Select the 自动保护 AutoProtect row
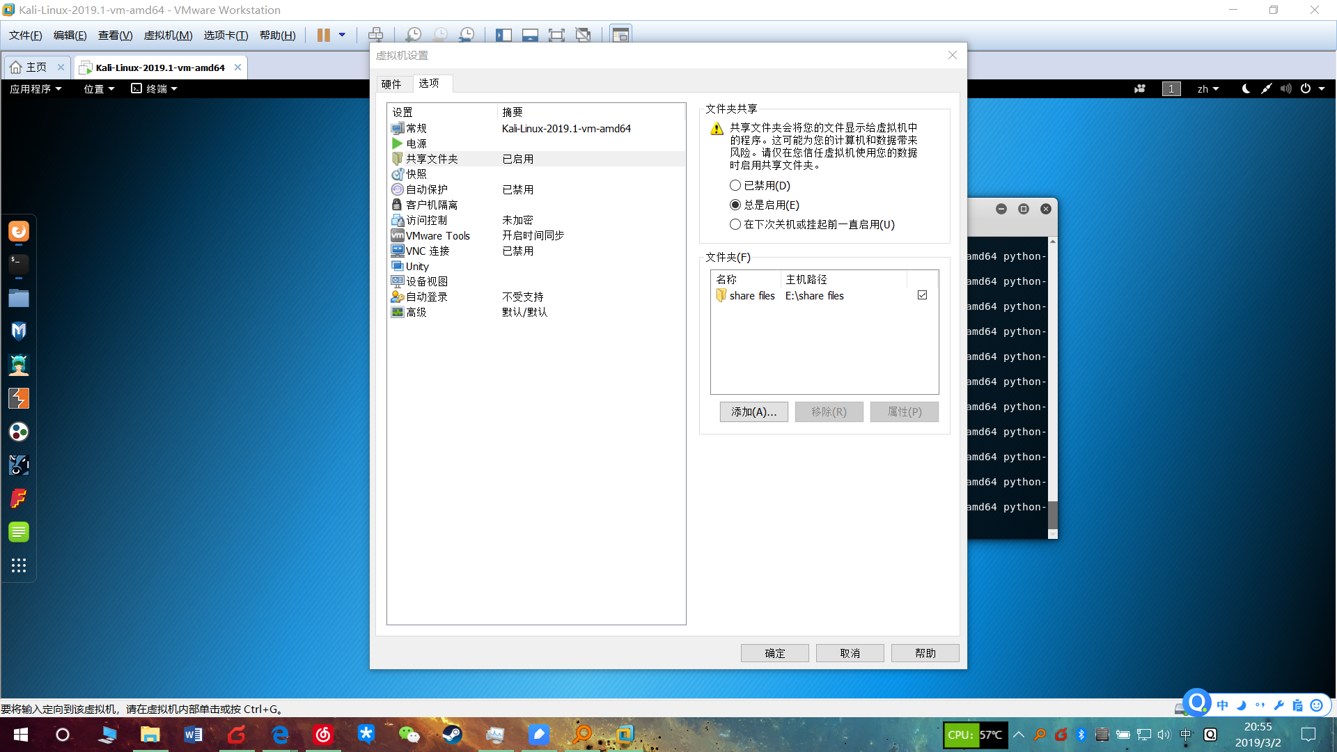 coord(536,189)
